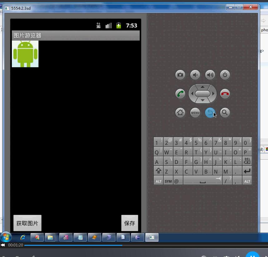Click the W key
Image resolution: width=268 pixels, height=257 pixels.
pos(168,151)
